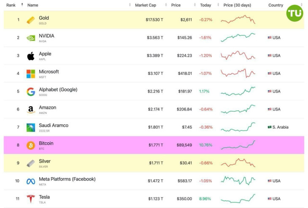Sort table by Rank arrows
This screenshot has width=308, height=208.
tap(22, 5)
